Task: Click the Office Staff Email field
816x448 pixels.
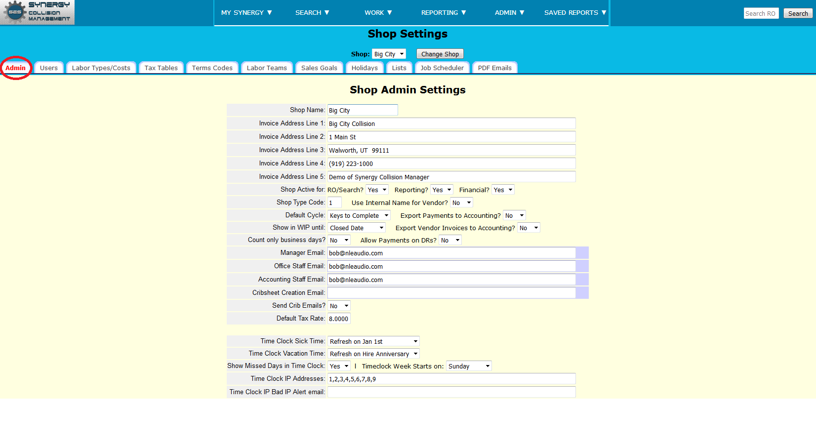Action: (451, 266)
